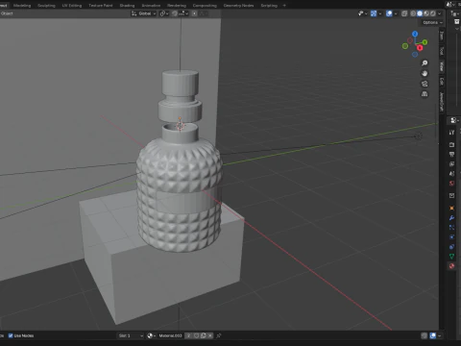Screen dimensions: 461x346
Task: Toggle X-ray mode button
Action: [x=404, y=13]
